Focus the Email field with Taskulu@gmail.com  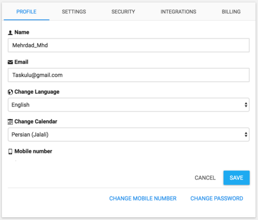tap(128, 75)
